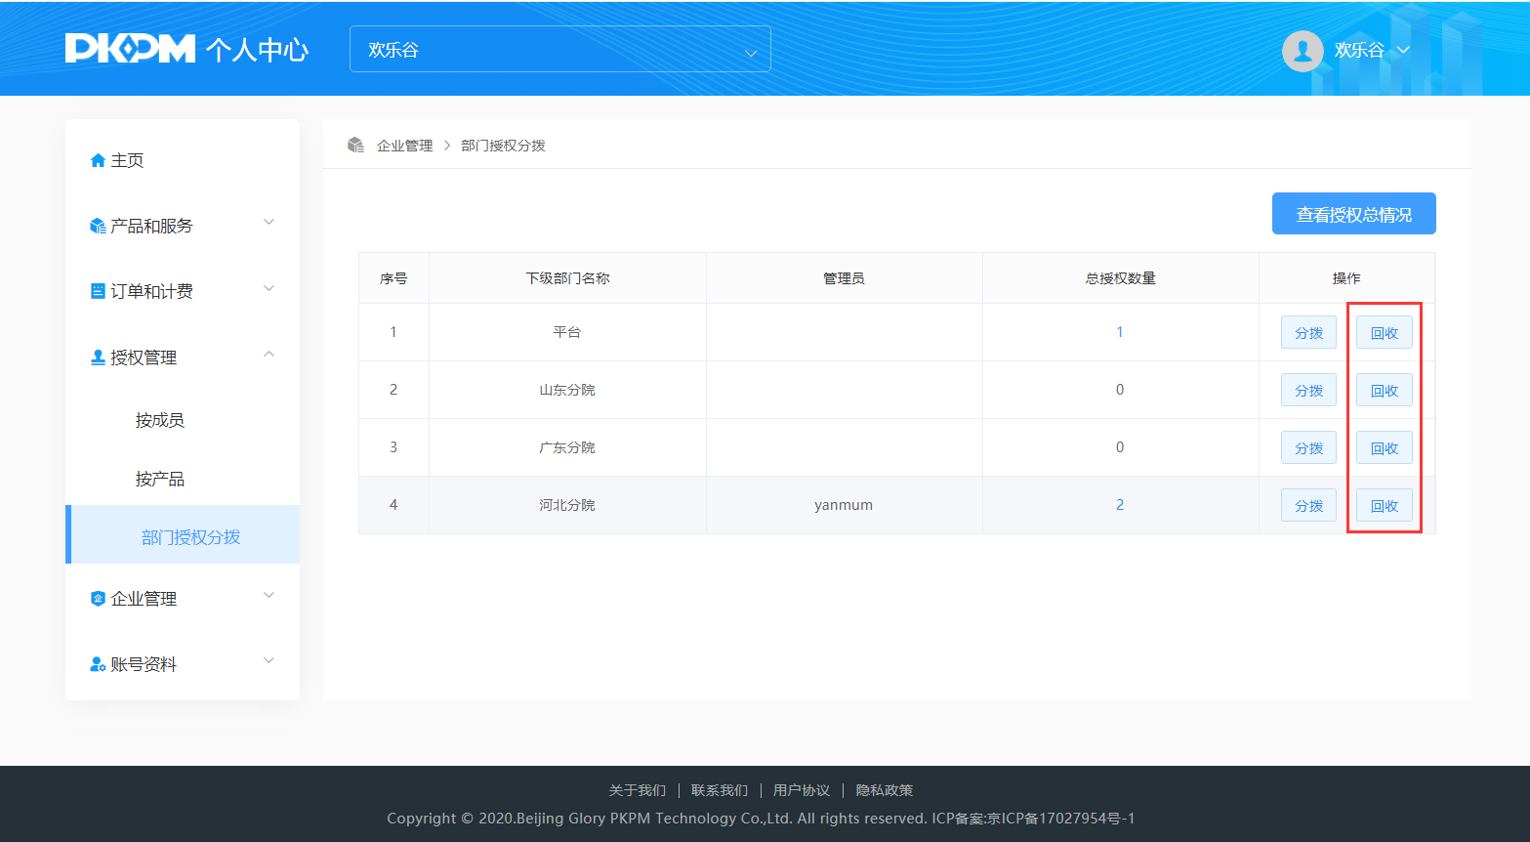Click the user avatar in top right
The image size is (1530, 842).
(1302, 51)
